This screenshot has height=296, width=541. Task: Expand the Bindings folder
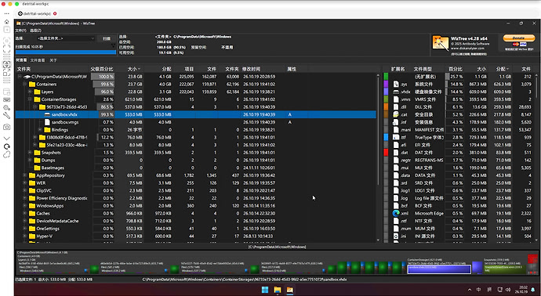(40, 129)
